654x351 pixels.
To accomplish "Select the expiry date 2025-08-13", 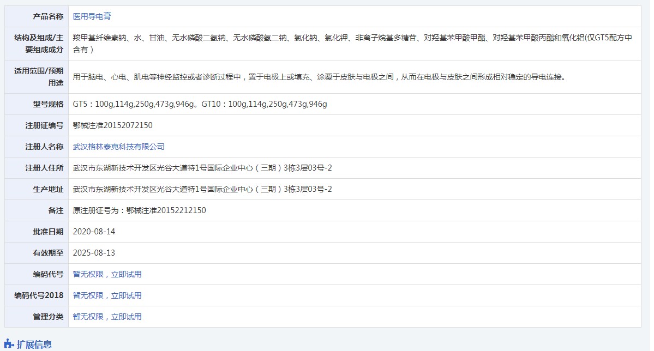I will tap(94, 253).
